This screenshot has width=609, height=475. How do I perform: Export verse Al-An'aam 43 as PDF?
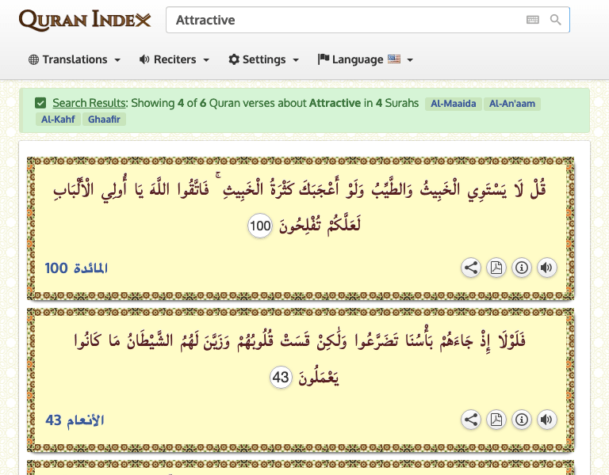tap(496, 420)
